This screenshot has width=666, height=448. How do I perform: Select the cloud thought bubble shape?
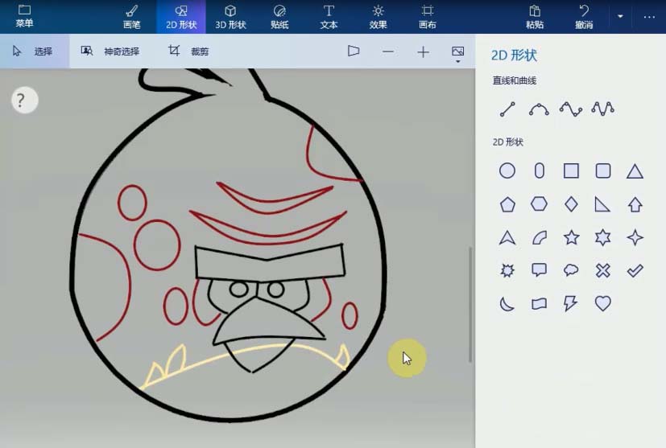tap(571, 269)
